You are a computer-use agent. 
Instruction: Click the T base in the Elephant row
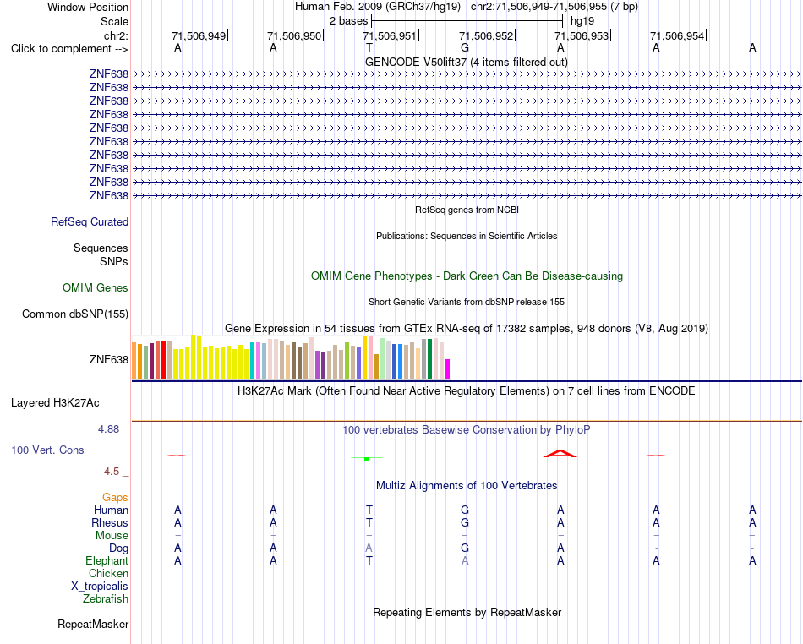pyautogui.click(x=369, y=560)
